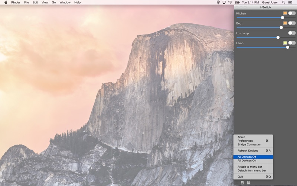The image size is (297, 186).
Task: Click the right icon in the HSwitch bottom bar
Action: [x=248, y=182]
